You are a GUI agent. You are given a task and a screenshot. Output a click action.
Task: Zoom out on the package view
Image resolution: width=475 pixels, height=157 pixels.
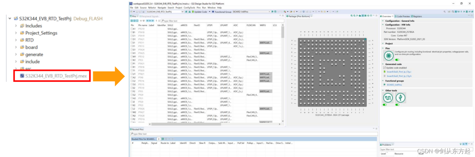point(354,16)
